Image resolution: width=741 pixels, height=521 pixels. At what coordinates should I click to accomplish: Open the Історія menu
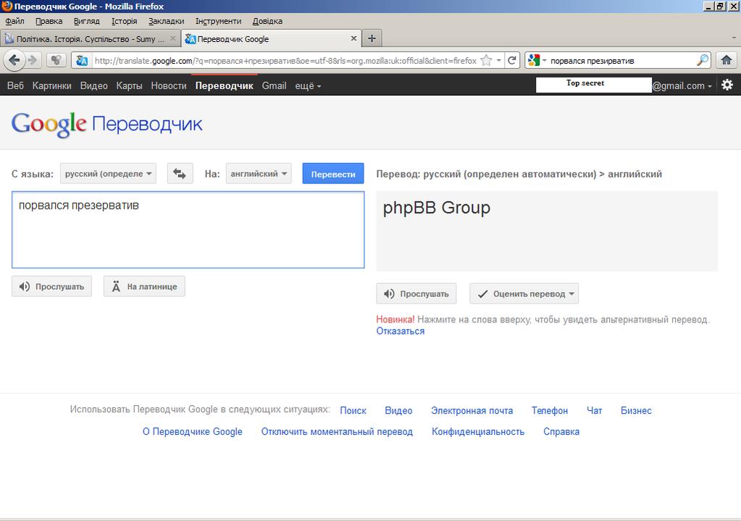point(125,21)
